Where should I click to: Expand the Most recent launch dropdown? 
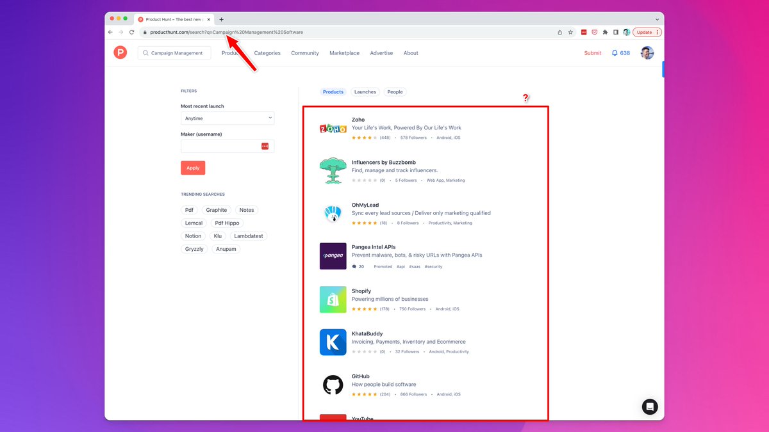227,118
